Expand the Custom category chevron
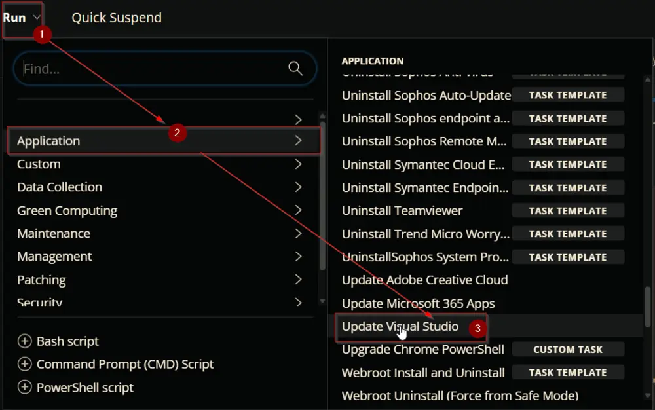The image size is (655, 410). [x=298, y=164]
